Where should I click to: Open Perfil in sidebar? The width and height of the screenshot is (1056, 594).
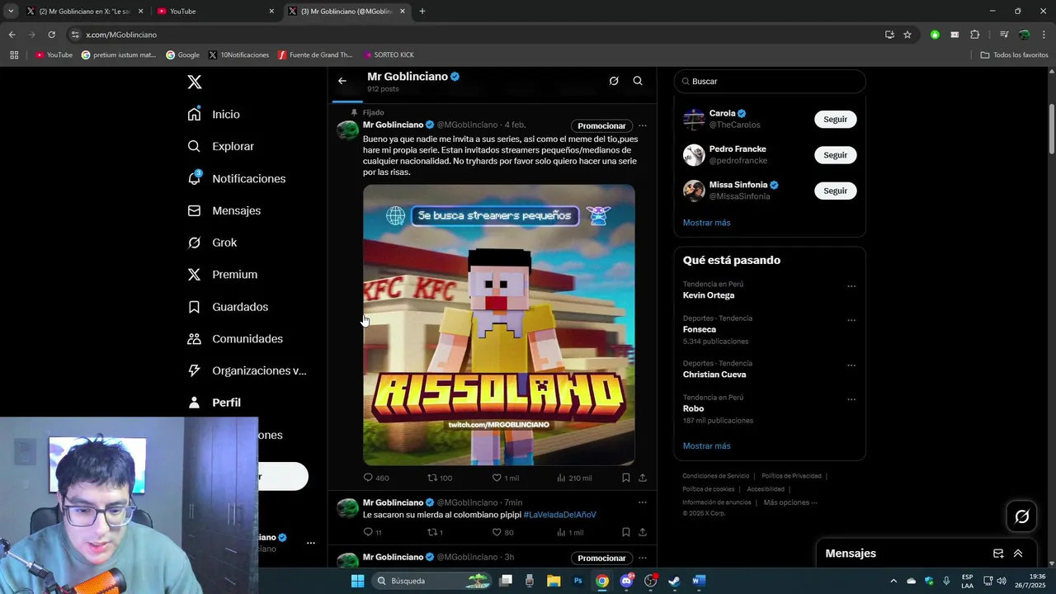tap(214, 403)
